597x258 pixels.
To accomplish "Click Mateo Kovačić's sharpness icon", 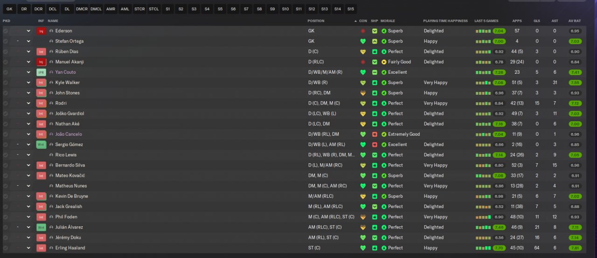I will click(x=375, y=175).
